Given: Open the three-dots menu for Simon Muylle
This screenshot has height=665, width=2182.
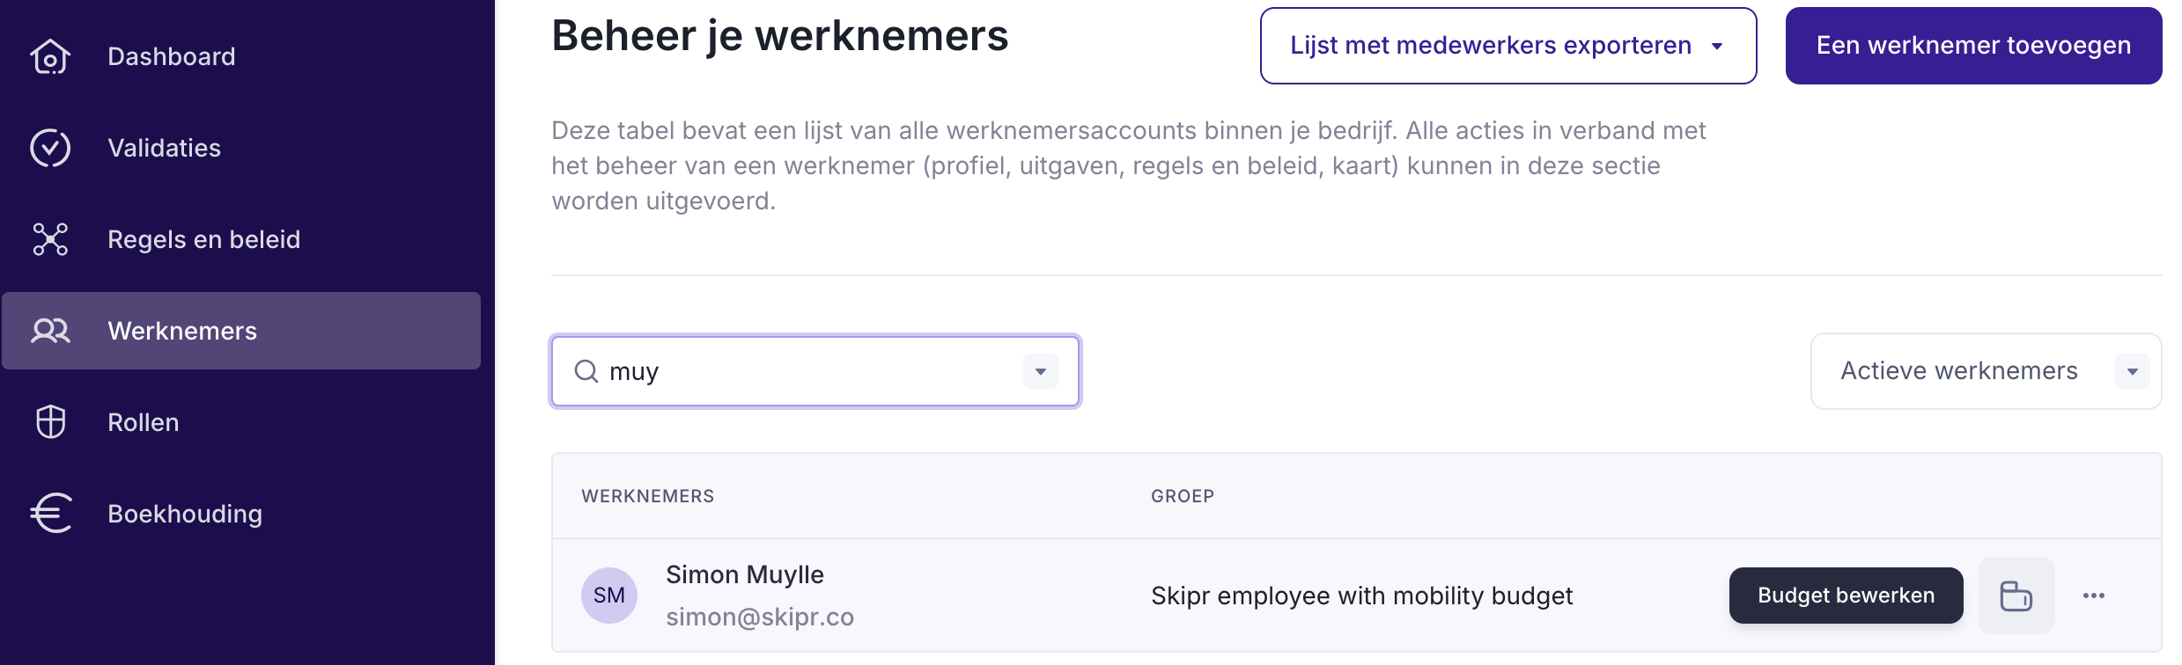Looking at the screenshot, I should coord(2093,596).
